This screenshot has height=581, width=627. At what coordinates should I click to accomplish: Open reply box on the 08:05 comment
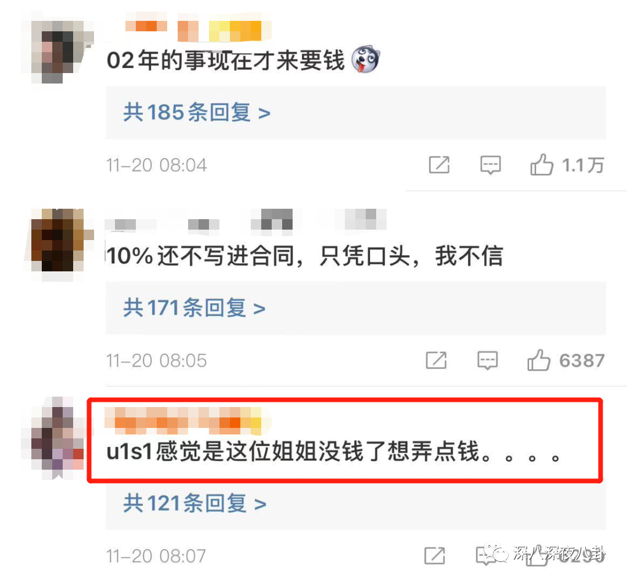click(x=488, y=361)
